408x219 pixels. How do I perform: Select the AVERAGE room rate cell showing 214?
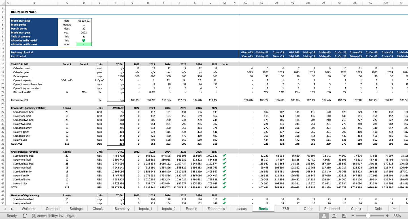pos(116,144)
